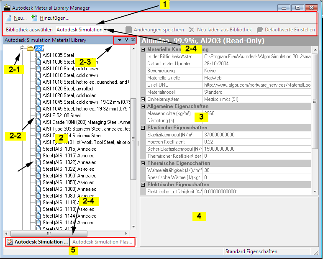The width and height of the screenshot is (323, 259).
Task: Click the Elastizitätsmodul value field
Action: click(x=257, y=135)
